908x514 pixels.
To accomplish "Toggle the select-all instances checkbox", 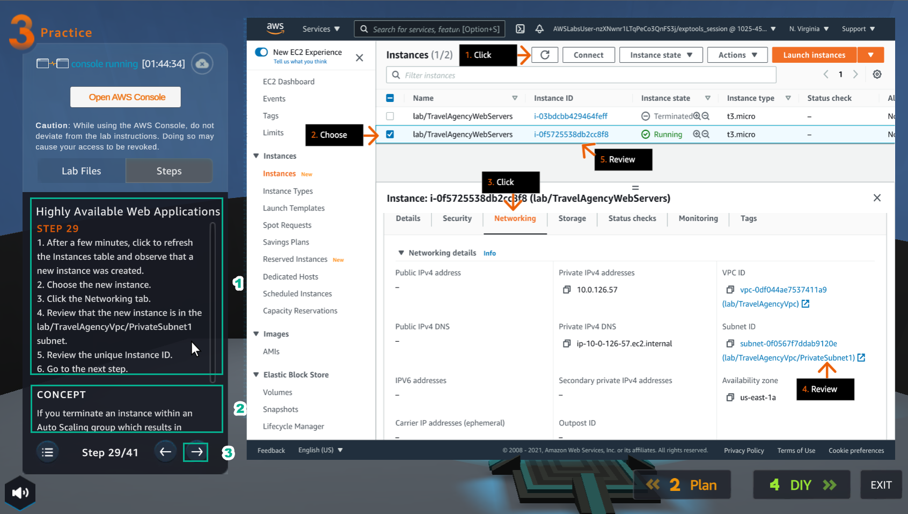I will pyautogui.click(x=390, y=98).
